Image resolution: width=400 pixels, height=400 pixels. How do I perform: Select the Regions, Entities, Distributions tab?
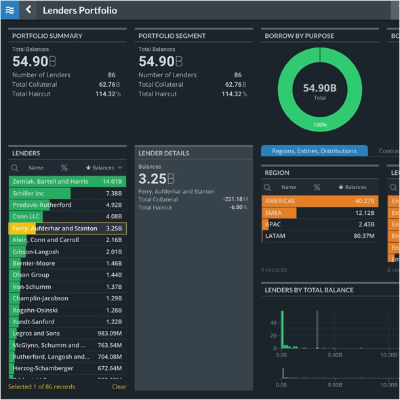coord(315,151)
